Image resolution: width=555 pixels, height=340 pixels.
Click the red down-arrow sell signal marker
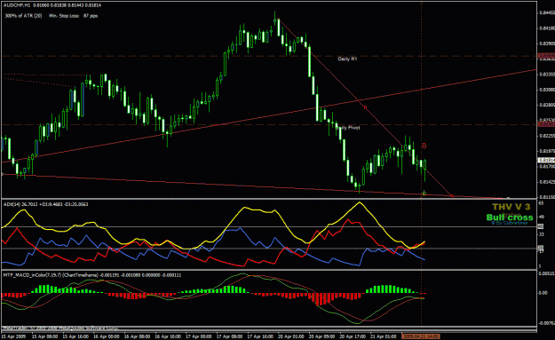tap(424, 146)
